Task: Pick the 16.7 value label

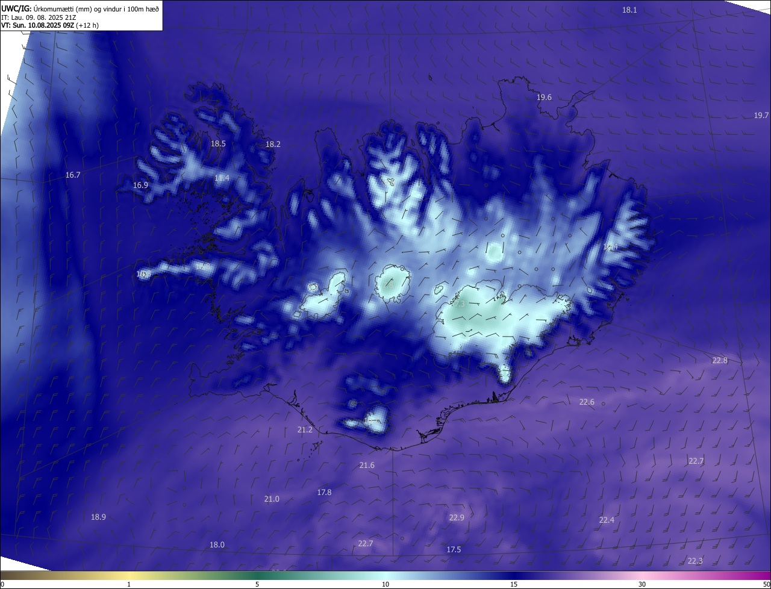Action: coord(72,175)
